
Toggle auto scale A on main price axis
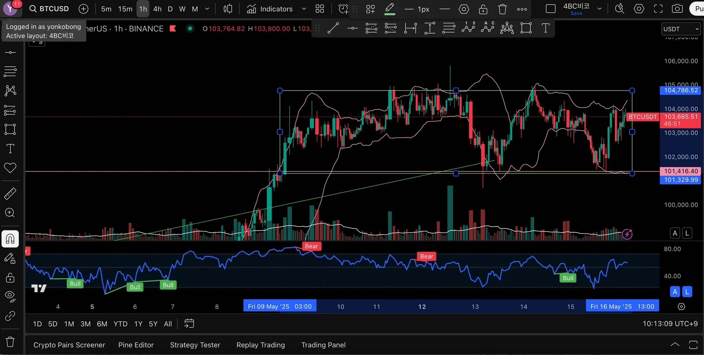click(x=675, y=233)
